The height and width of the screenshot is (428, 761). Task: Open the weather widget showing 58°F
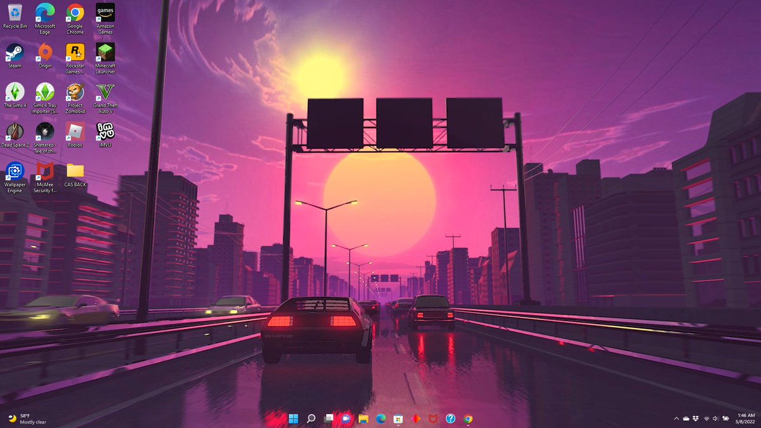click(27, 418)
